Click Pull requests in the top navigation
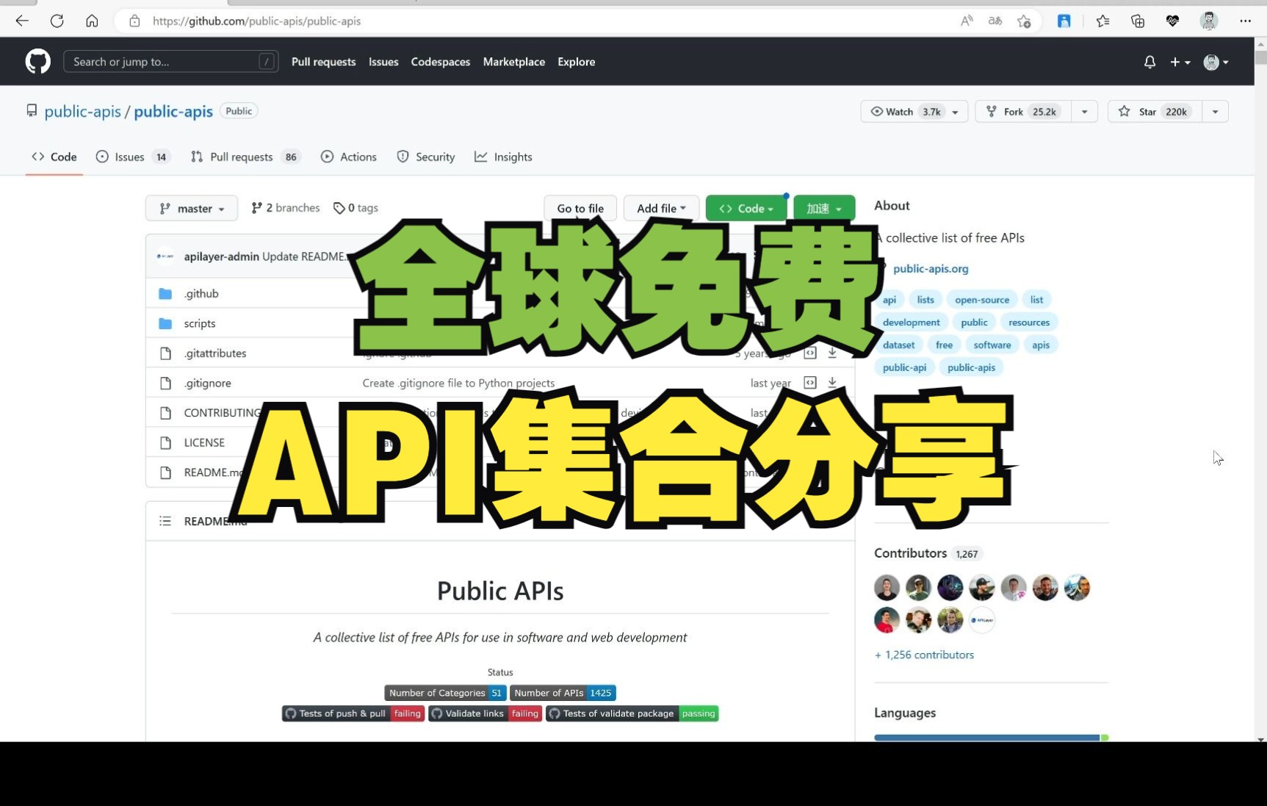The width and height of the screenshot is (1267, 806). click(323, 62)
